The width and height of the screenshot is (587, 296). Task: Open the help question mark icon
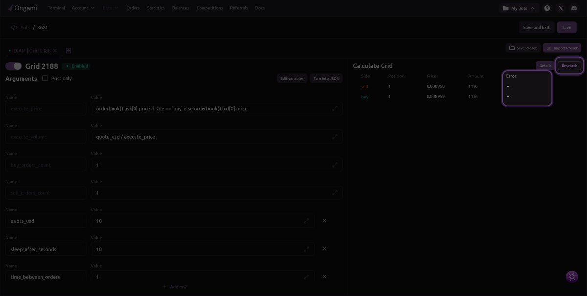[x=547, y=8]
